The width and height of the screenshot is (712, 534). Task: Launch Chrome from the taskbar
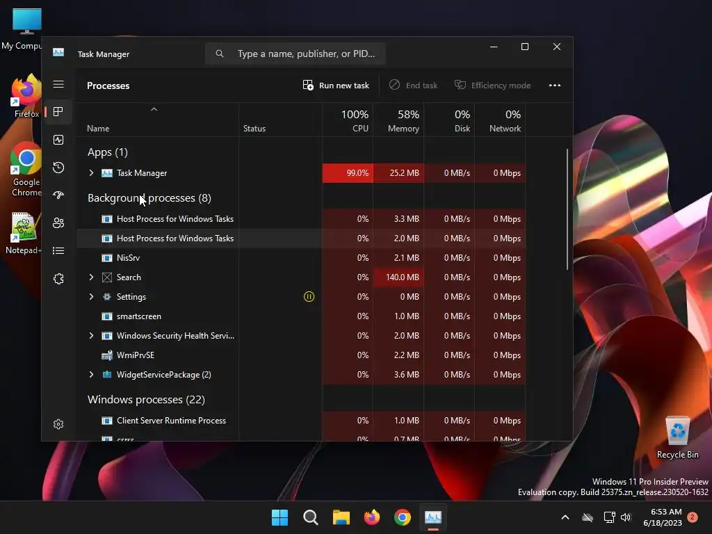pos(403,517)
